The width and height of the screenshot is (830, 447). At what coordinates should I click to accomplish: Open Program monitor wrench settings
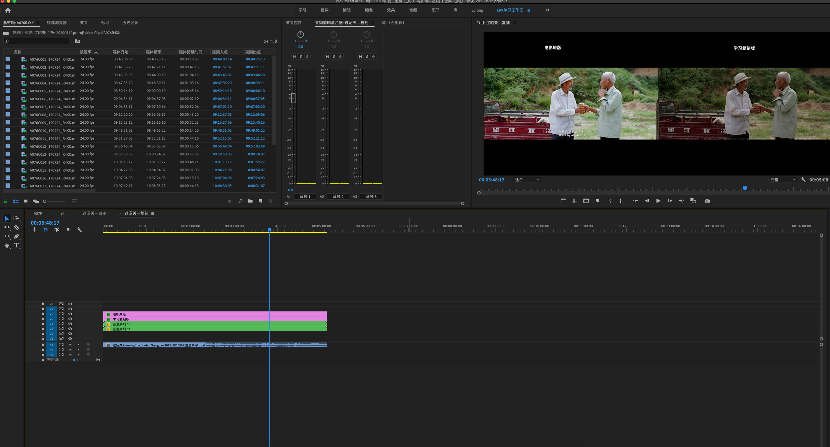click(x=803, y=180)
